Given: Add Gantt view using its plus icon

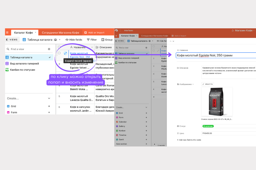Looking at the screenshot, I should point(146,139).
